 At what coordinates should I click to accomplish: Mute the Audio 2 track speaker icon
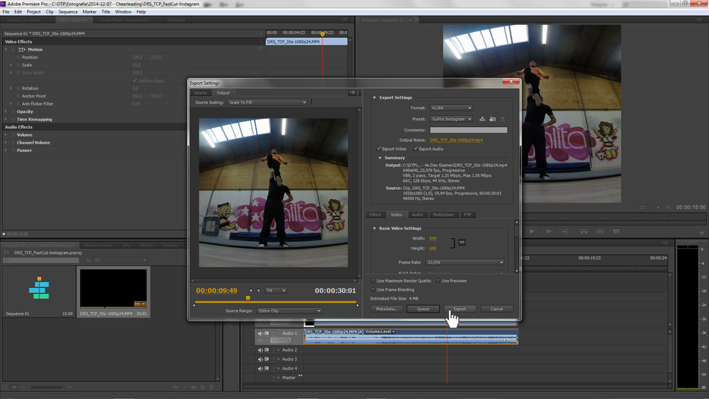[x=260, y=350]
